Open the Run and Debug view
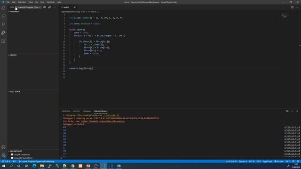 click(x=3, y=32)
